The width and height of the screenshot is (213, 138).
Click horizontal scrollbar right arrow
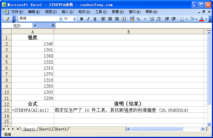pos(203,129)
